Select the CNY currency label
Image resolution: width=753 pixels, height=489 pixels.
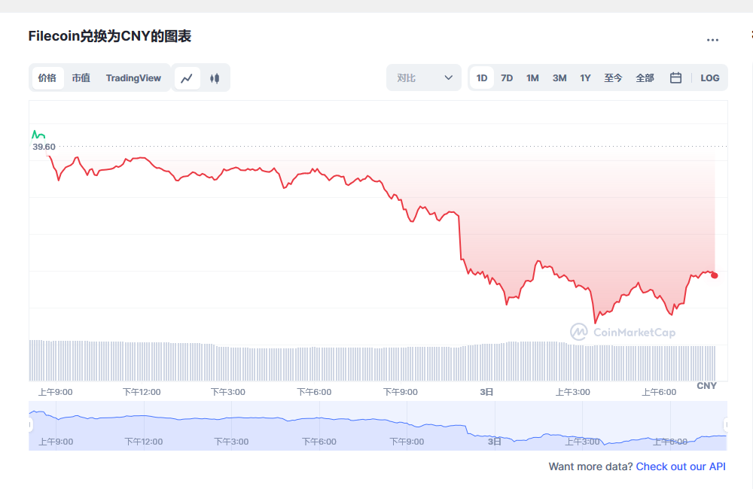(x=706, y=385)
